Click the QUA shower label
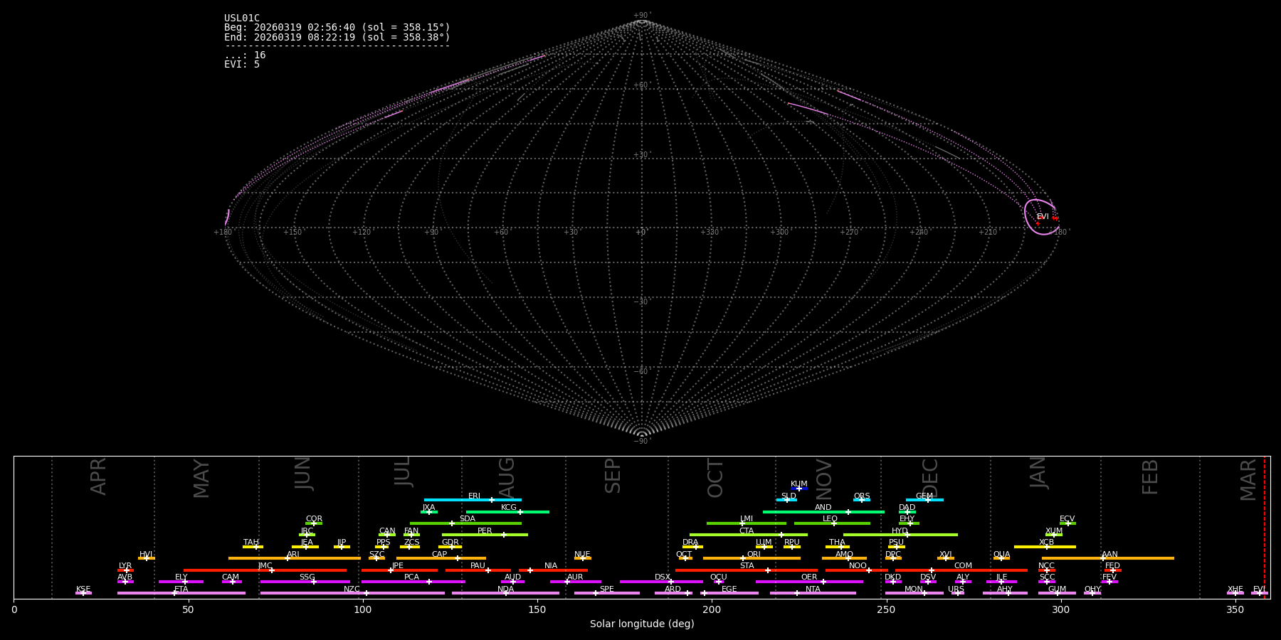1281x640 pixels. (1001, 554)
